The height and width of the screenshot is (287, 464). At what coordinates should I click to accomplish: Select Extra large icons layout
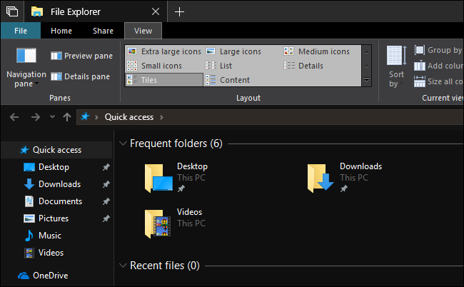[164, 51]
